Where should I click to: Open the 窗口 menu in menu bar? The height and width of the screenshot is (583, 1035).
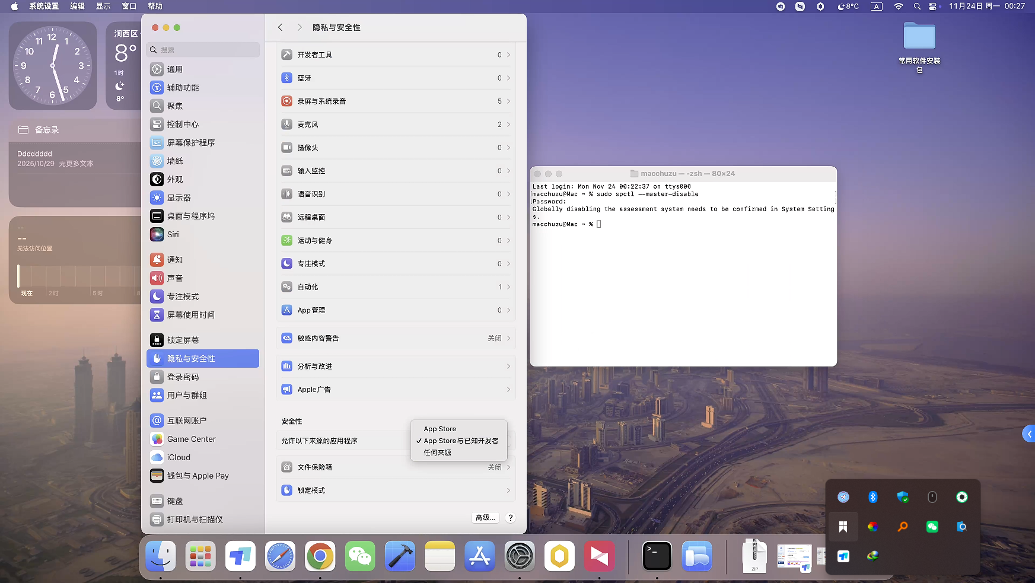tap(129, 6)
